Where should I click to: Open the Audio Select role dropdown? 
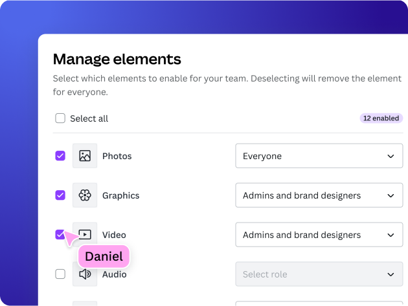319,274
